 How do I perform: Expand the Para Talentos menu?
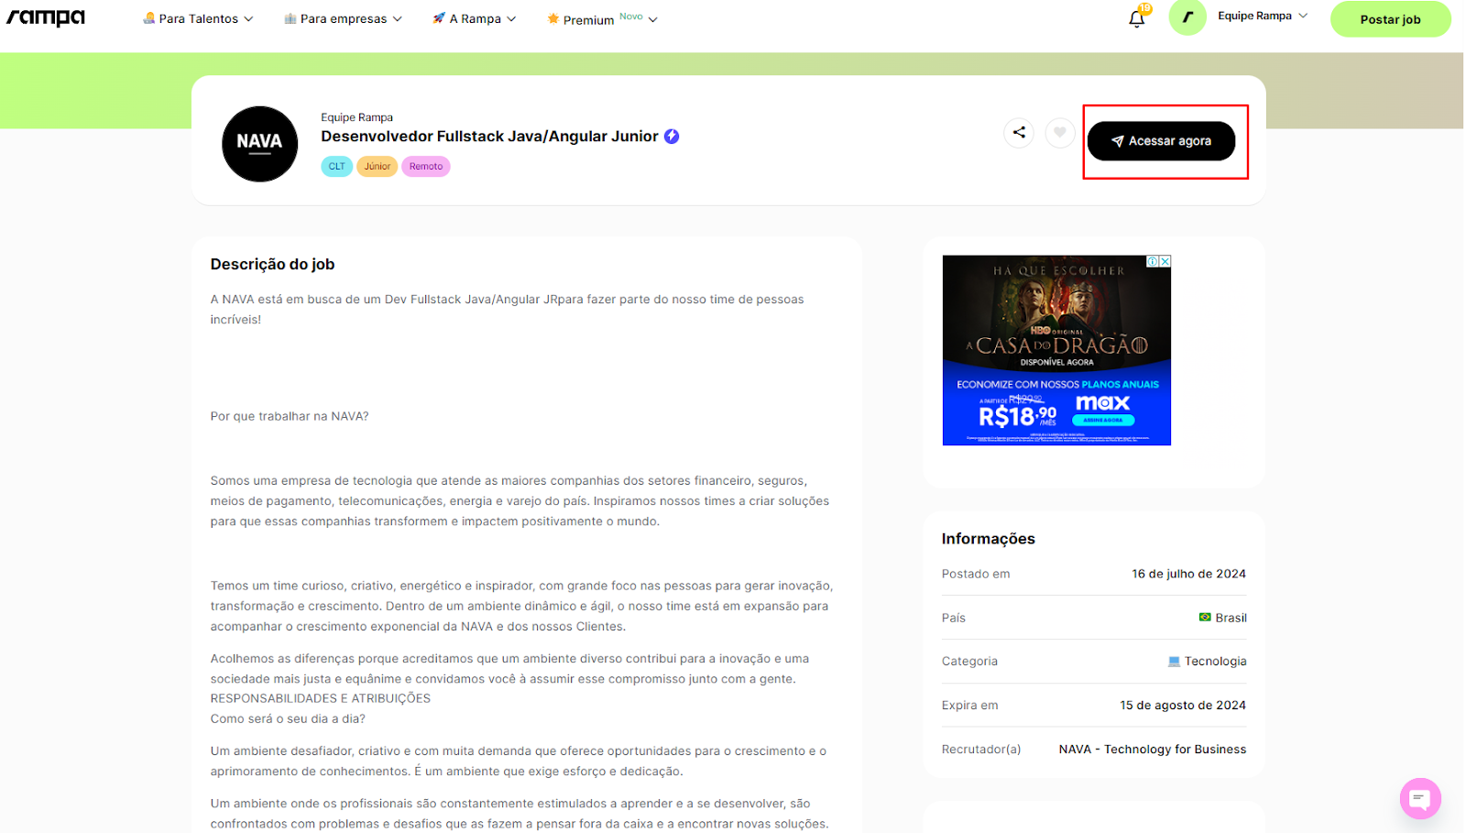[198, 18]
